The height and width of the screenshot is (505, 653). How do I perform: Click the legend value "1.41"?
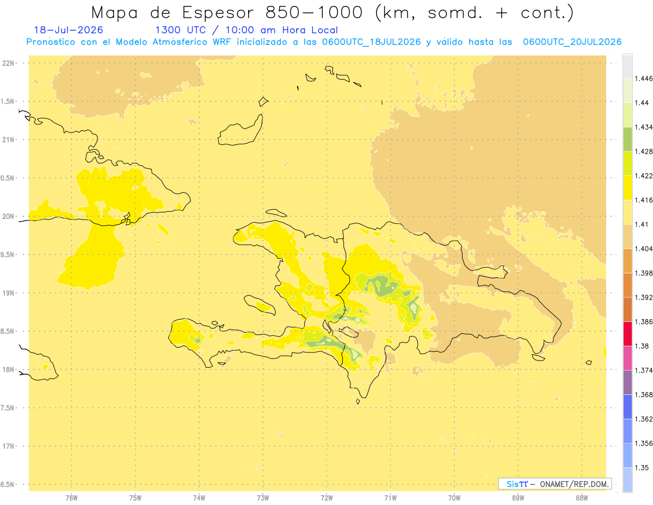click(x=641, y=224)
